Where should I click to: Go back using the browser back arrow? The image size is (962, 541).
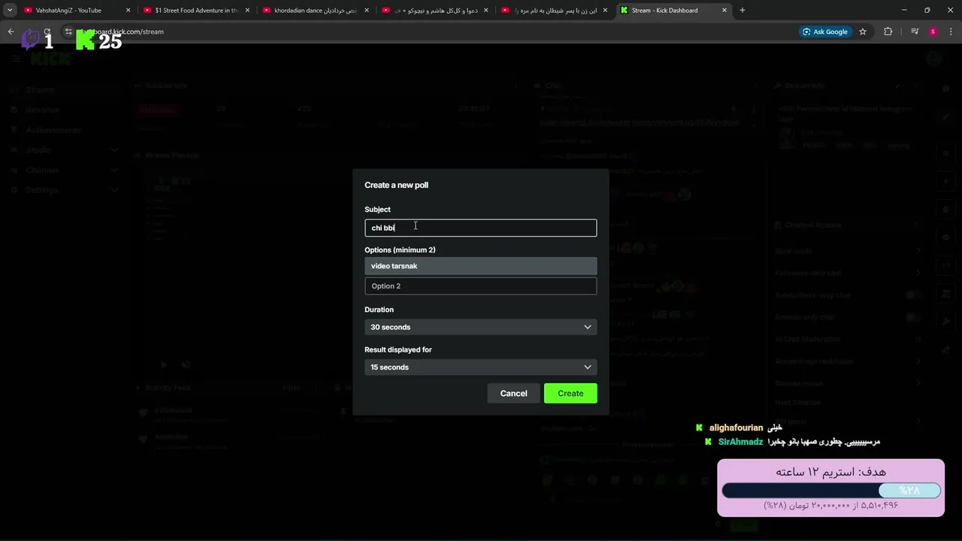click(x=11, y=32)
